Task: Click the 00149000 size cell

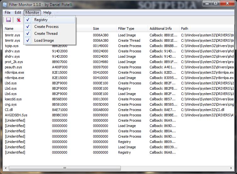Action: [x=100, y=46]
